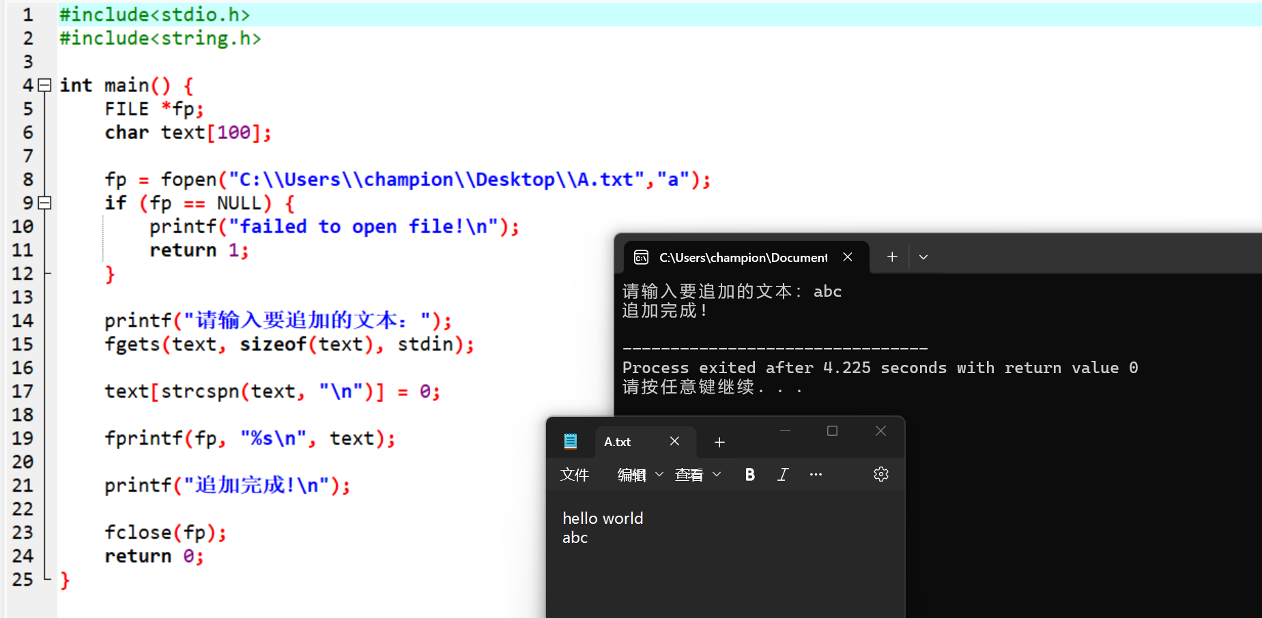1262x618 pixels.
Task: Click the '请输入要追加的文本： abc' terminal line
Action: tap(732, 292)
